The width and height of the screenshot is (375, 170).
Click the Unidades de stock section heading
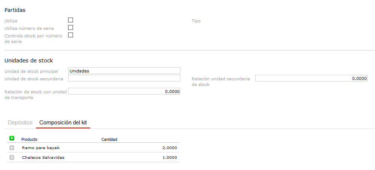coord(28,61)
